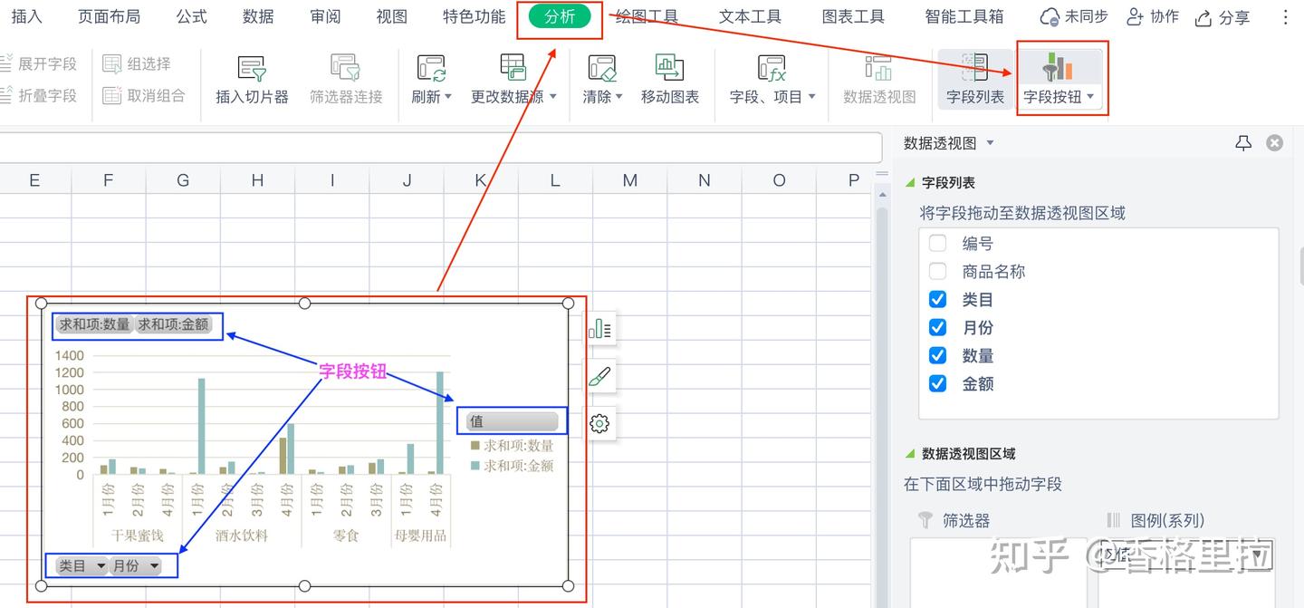The width and height of the screenshot is (1304, 608).
Task: Click the 求和项:数量 field button in chart
Action: point(94,324)
